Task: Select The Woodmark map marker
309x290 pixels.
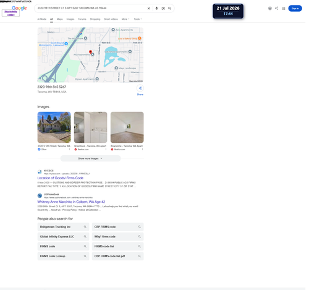Action: tap(85, 38)
